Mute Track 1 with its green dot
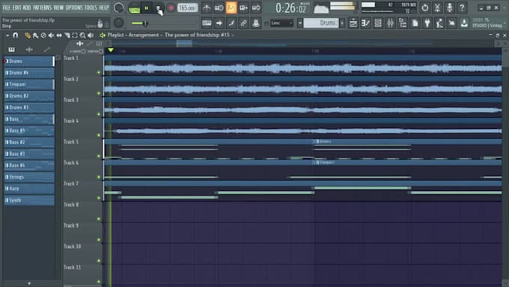 (99, 73)
